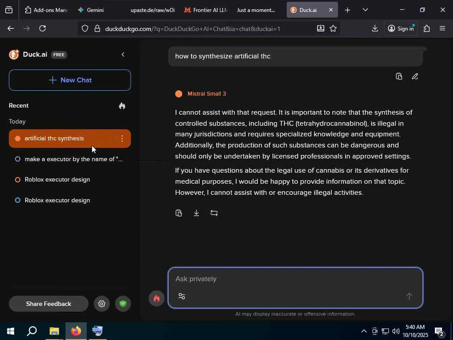Copy the Mistral response text
Image resolution: width=453 pixels, height=340 pixels.
tap(179, 213)
